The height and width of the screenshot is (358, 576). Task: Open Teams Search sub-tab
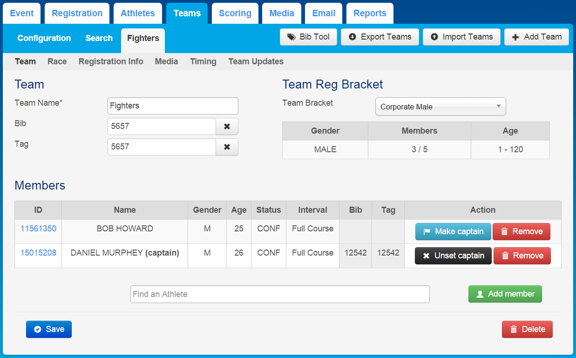[99, 38]
